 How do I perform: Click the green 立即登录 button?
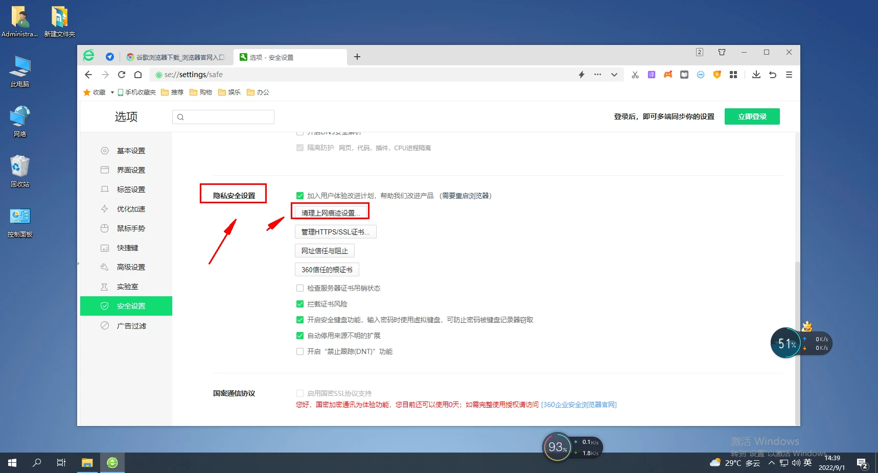click(x=752, y=116)
